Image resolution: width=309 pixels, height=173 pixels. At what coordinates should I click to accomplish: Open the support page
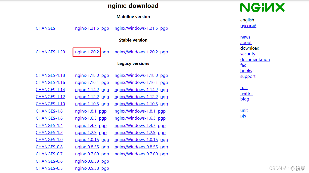(x=248, y=77)
